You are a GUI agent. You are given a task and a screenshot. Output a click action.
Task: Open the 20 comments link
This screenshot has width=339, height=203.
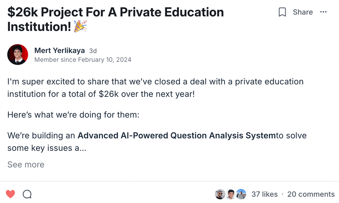pos(311,194)
